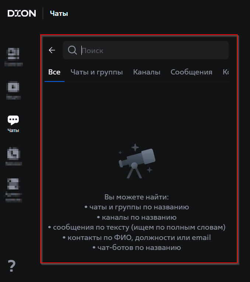250x282 pixels.
Task: Select the partially visible Ко tab
Action: [226, 72]
